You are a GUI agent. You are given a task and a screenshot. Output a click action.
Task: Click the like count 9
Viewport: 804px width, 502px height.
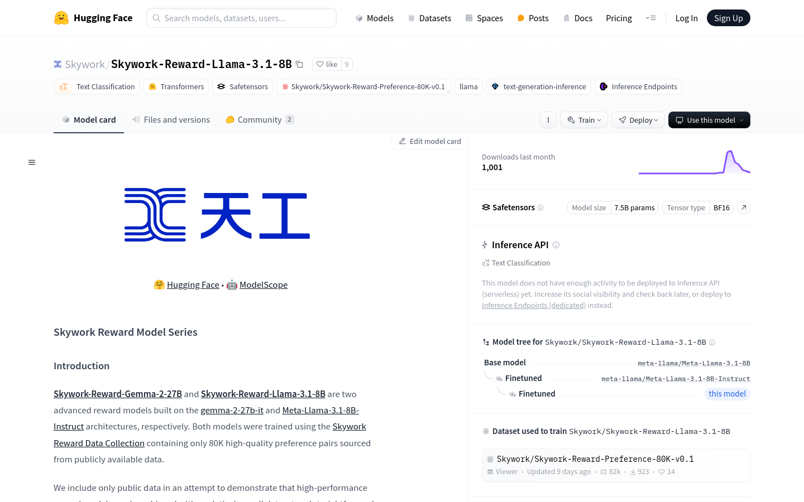[347, 64]
